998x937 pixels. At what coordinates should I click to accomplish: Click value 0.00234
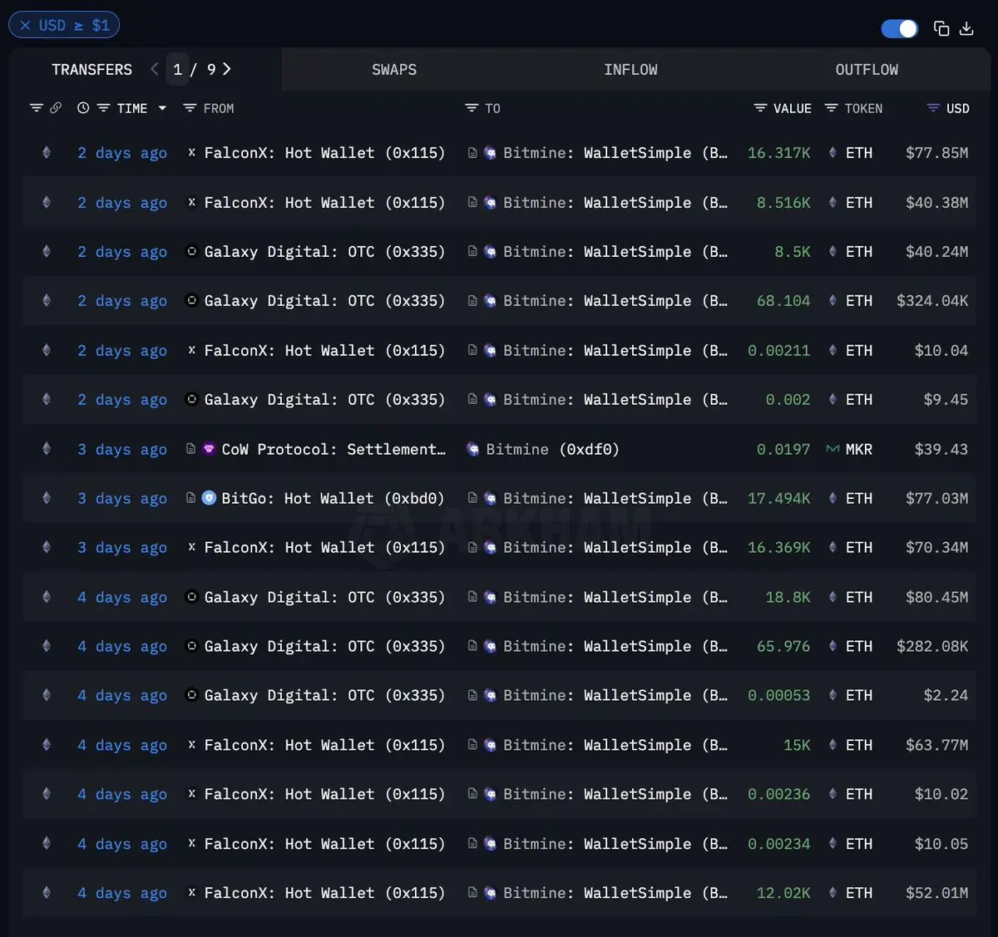coord(778,844)
